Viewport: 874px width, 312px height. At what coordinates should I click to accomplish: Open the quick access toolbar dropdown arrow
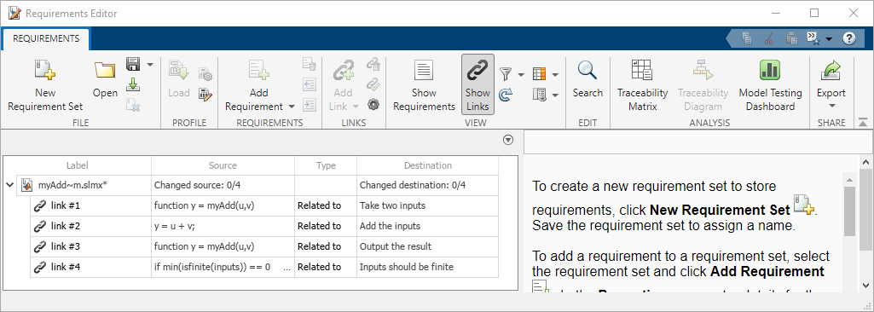point(829,39)
